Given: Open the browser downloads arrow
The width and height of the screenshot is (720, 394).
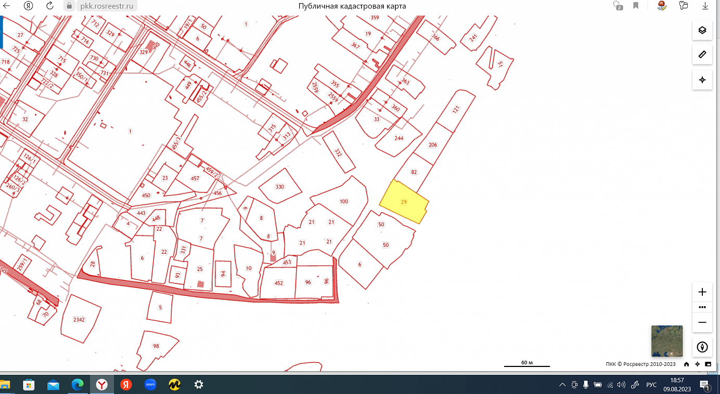Looking at the screenshot, I should (705, 6).
